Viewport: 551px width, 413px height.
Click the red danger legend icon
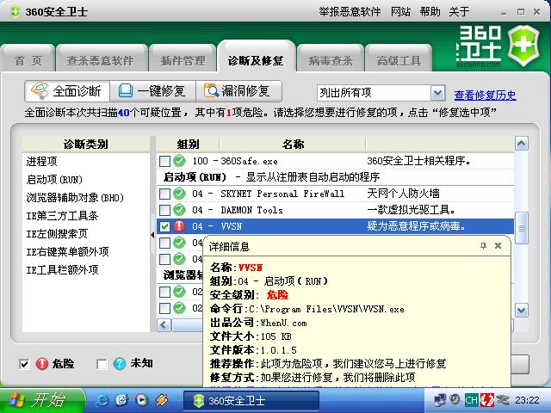click(42, 363)
